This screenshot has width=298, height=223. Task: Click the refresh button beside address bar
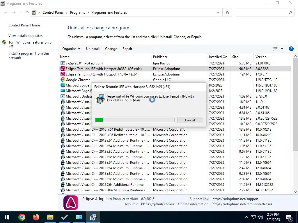[227, 12]
